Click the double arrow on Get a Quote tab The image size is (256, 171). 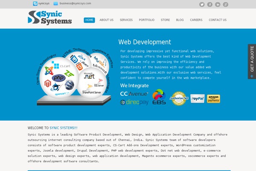click(252, 76)
